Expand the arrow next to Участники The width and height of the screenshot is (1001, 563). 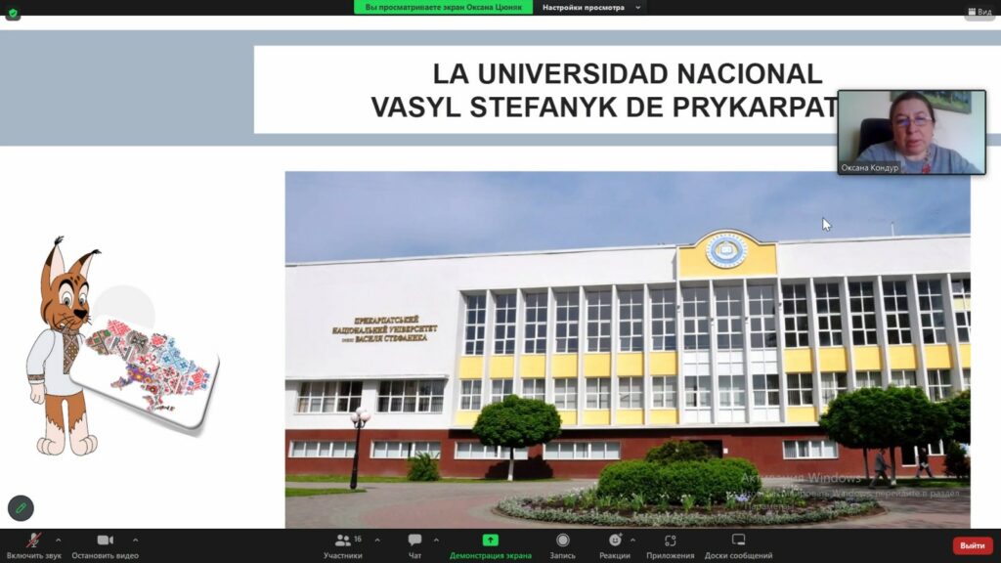click(x=377, y=540)
